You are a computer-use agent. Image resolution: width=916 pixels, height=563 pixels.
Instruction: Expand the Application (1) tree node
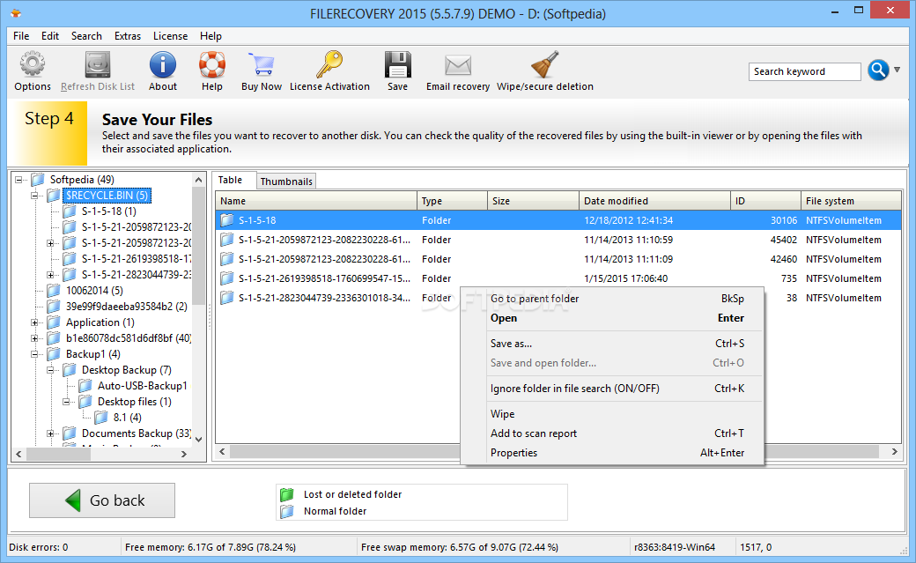34,322
